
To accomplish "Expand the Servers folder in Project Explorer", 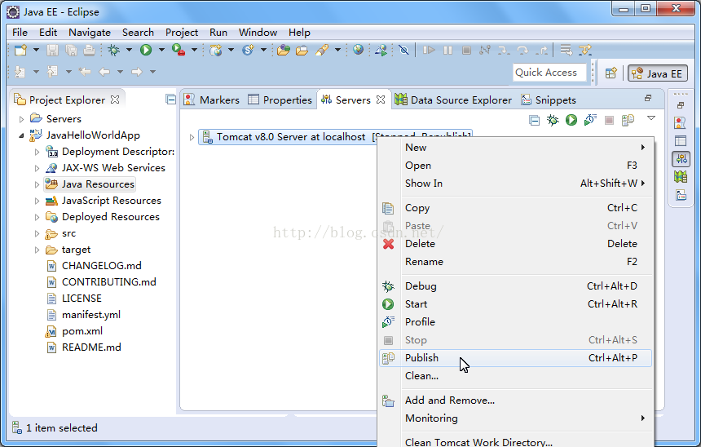I will [21, 119].
